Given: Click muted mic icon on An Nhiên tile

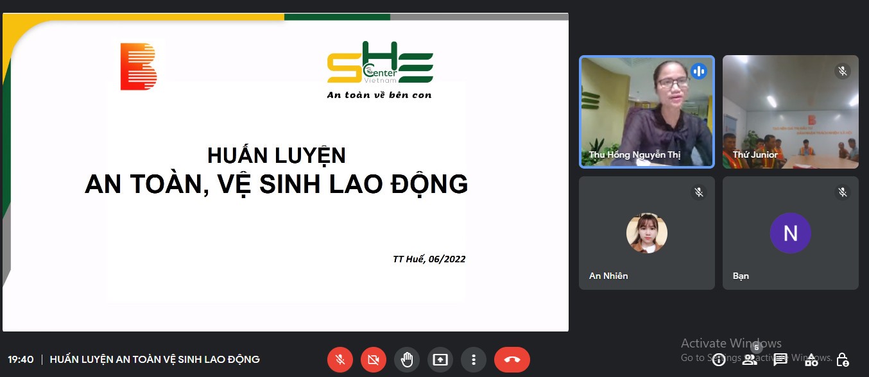Looking at the screenshot, I should 699,192.
